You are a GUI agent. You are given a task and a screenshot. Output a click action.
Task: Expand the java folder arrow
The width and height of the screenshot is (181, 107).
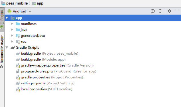(12, 30)
